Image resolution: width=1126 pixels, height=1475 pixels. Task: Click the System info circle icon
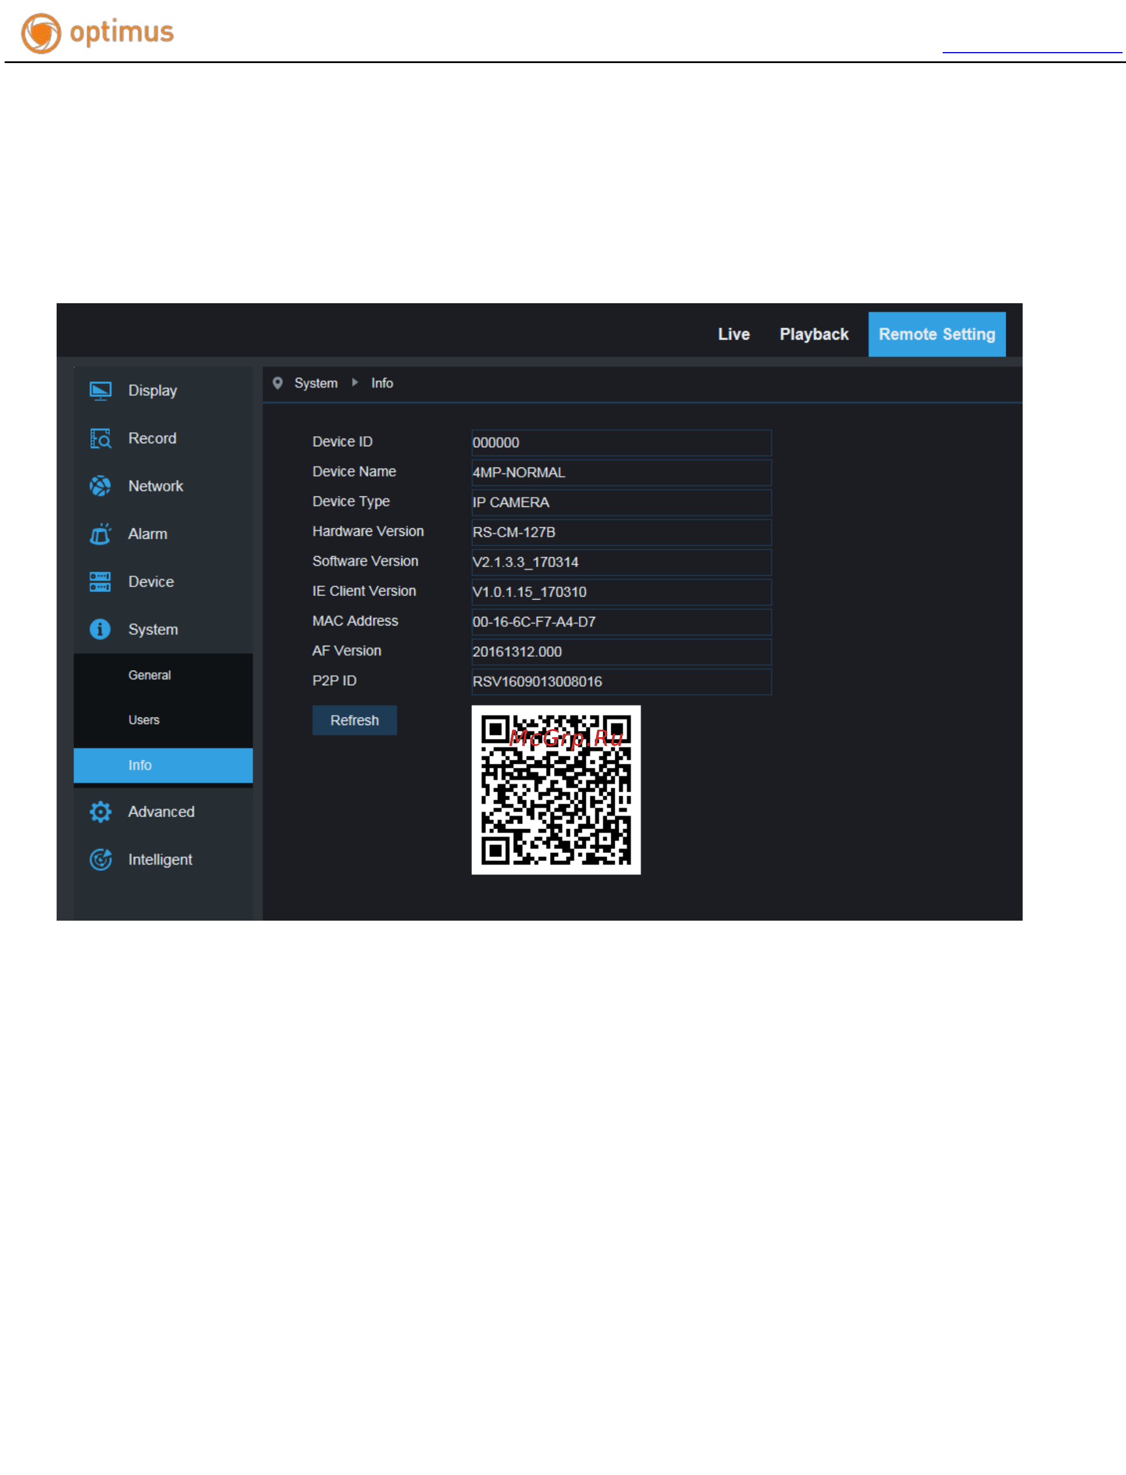[x=101, y=630]
